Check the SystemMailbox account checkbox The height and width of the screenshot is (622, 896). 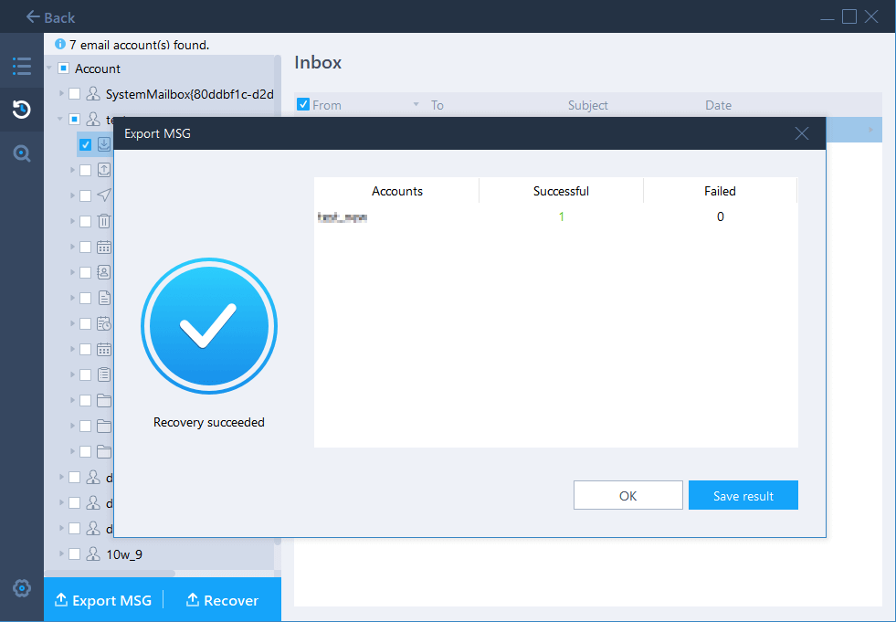[75, 94]
